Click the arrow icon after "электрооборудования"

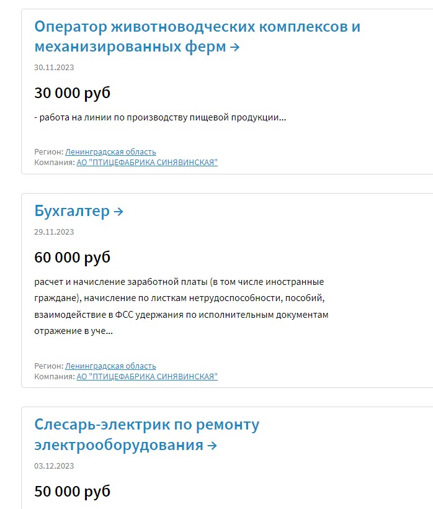[212, 446]
